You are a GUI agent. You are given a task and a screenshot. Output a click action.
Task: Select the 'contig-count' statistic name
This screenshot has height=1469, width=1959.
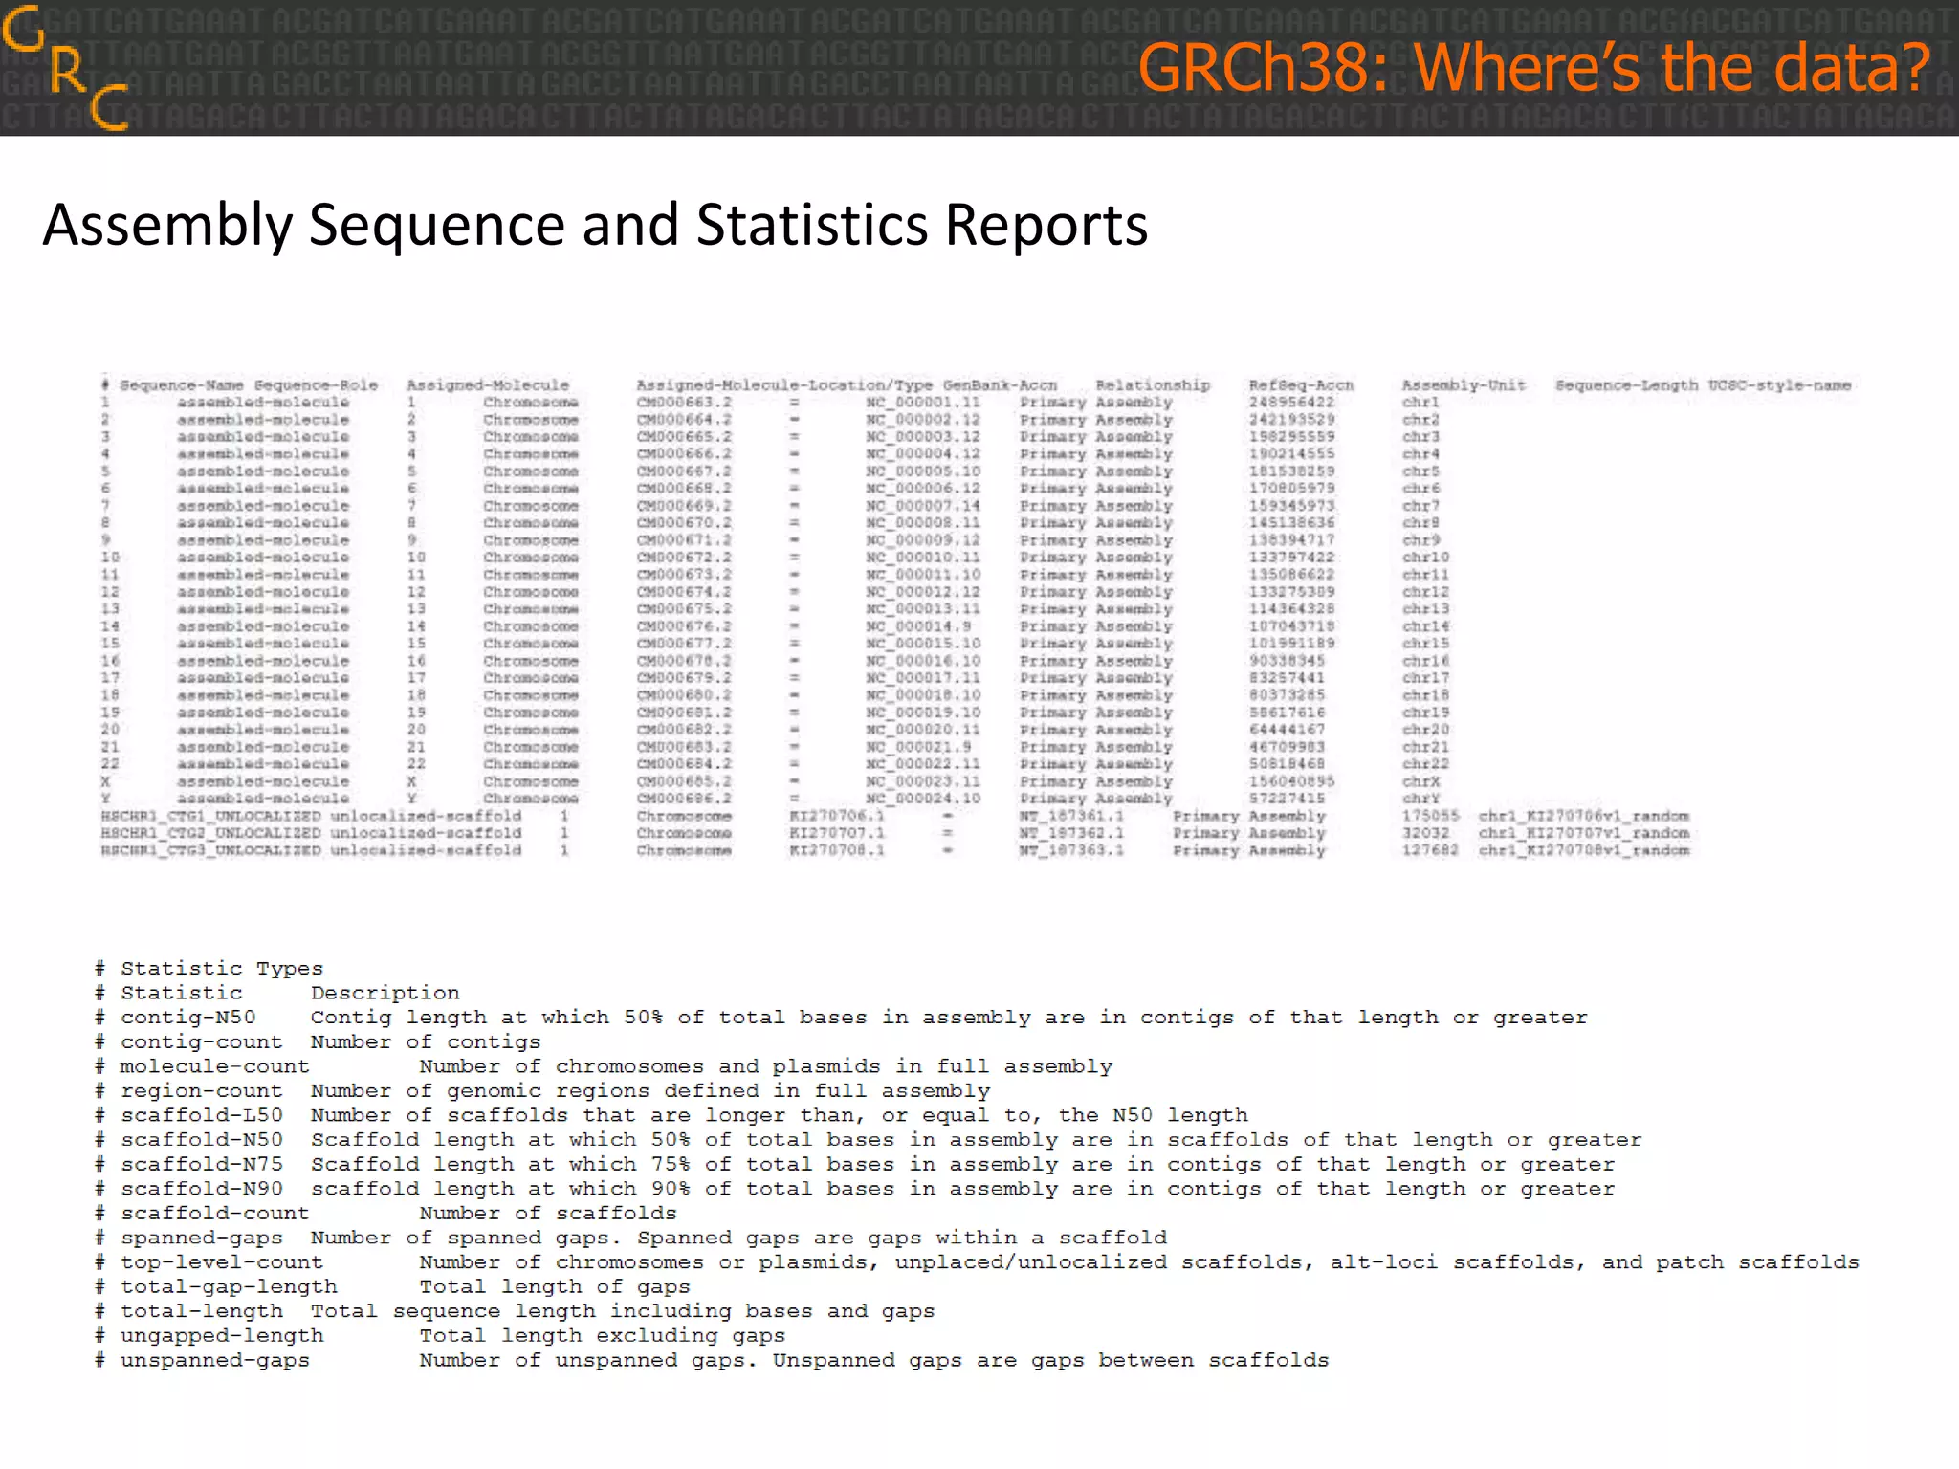click(202, 1042)
